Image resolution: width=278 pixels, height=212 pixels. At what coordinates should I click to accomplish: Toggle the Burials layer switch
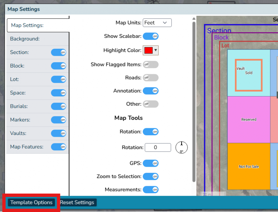click(59, 106)
